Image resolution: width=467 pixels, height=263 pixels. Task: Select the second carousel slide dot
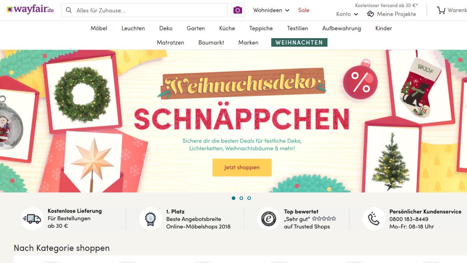[x=241, y=198]
